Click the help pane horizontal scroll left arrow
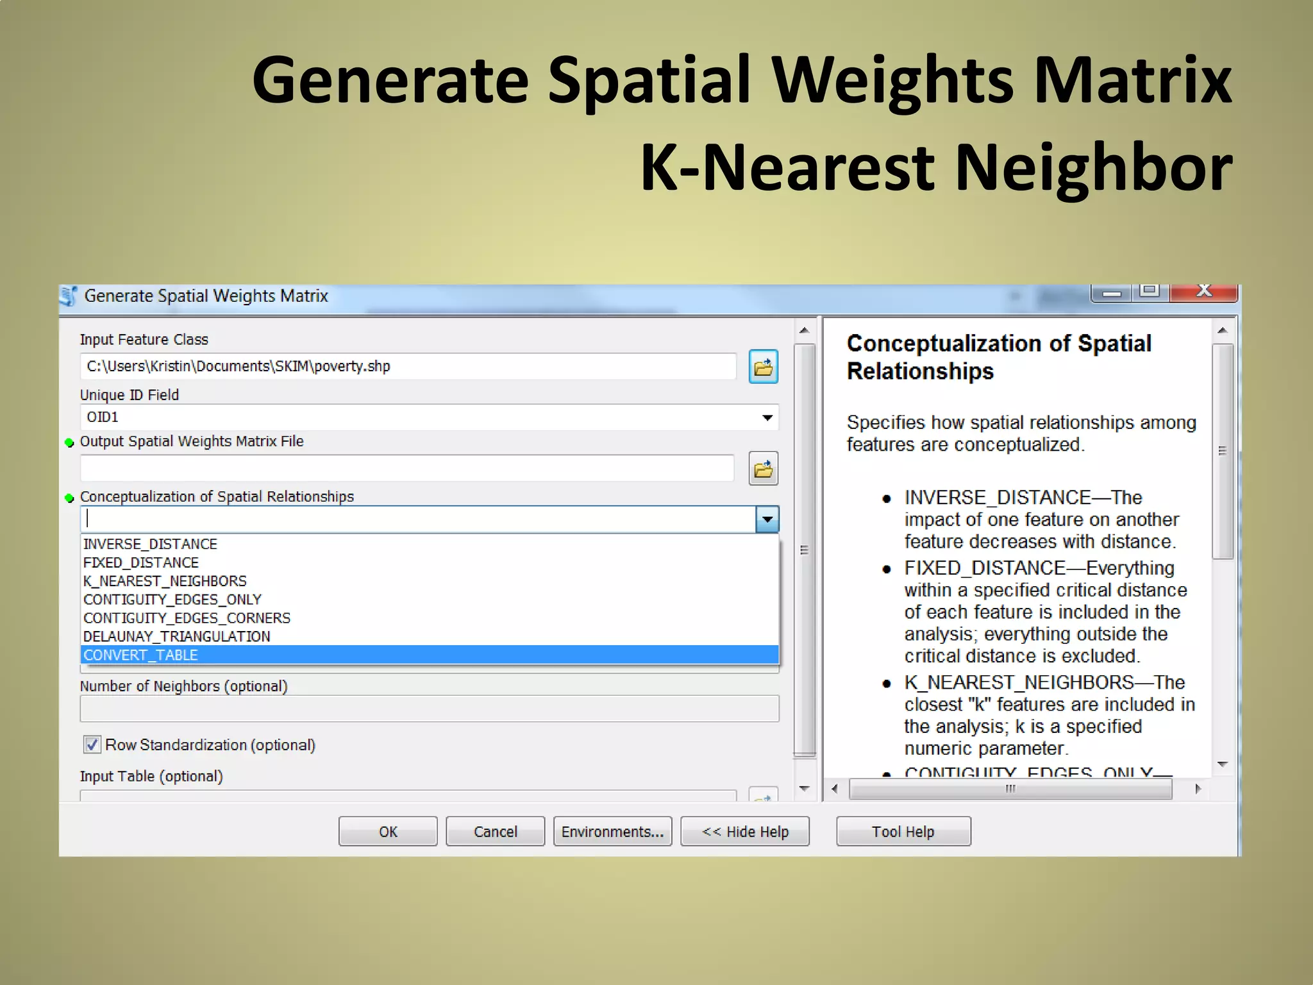1313x985 pixels. tap(835, 789)
